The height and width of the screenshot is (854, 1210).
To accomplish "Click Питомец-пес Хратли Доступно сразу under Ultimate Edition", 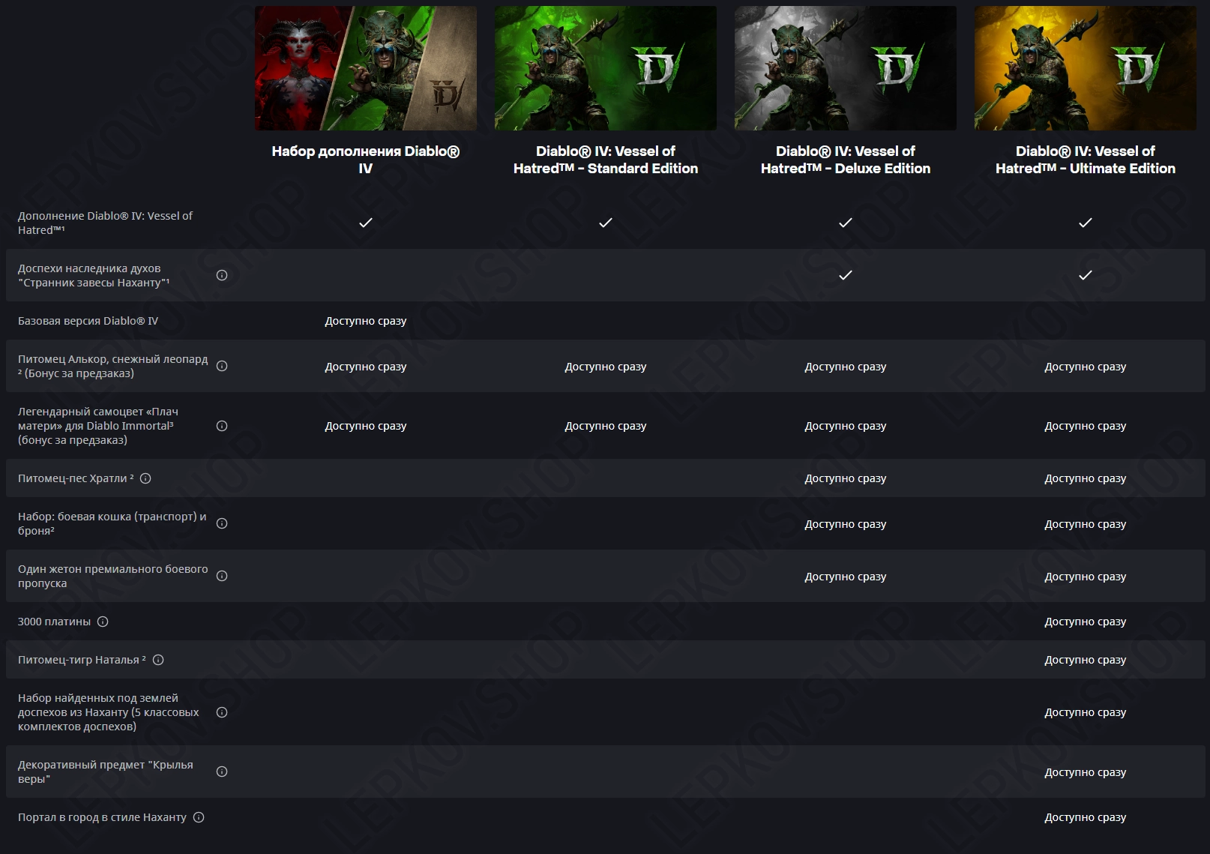I will (x=1086, y=478).
